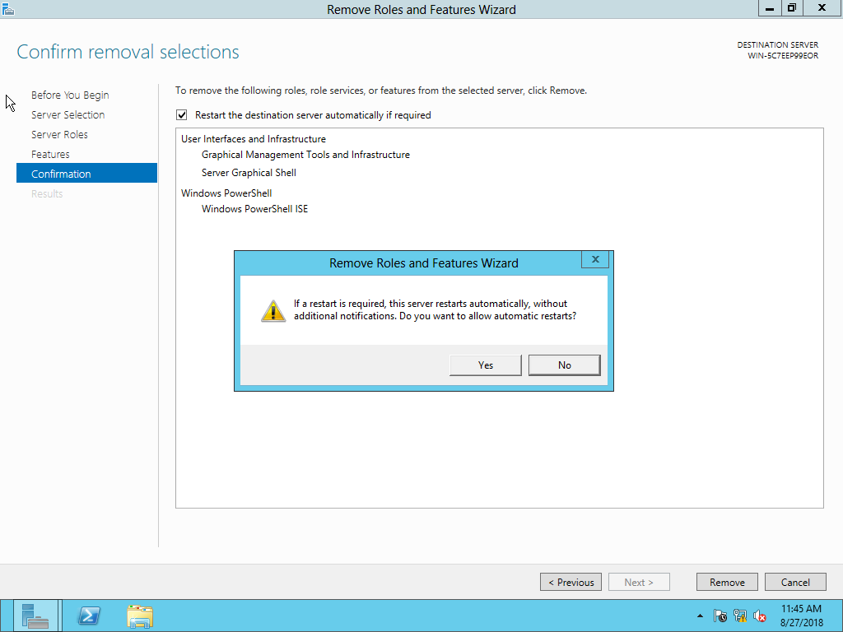
Task: Click the Action Center flag in the tray
Action: coord(720,616)
